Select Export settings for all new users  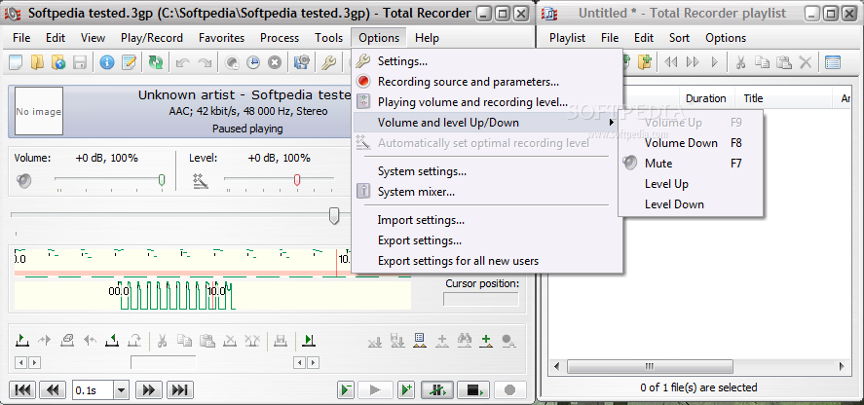tap(487, 261)
